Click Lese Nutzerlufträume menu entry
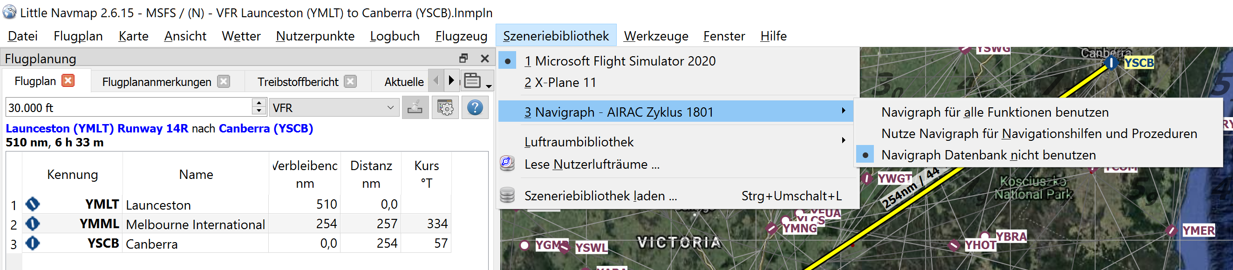The width and height of the screenshot is (1233, 270). point(677,164)
